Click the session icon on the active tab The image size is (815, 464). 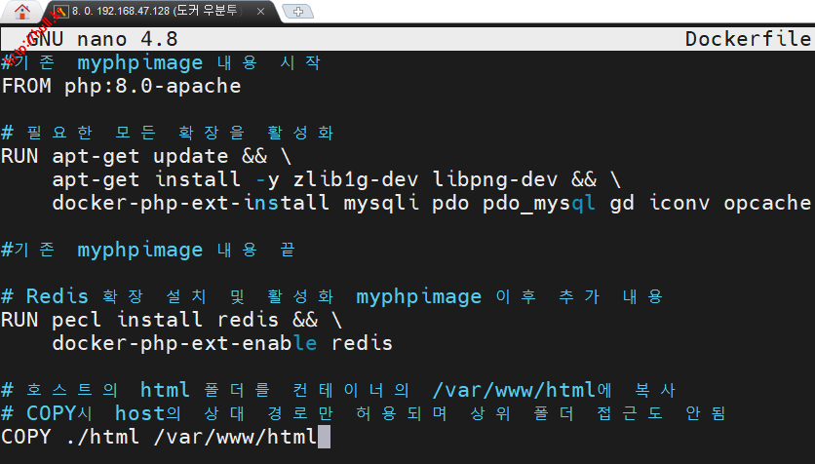coord(60,12)
